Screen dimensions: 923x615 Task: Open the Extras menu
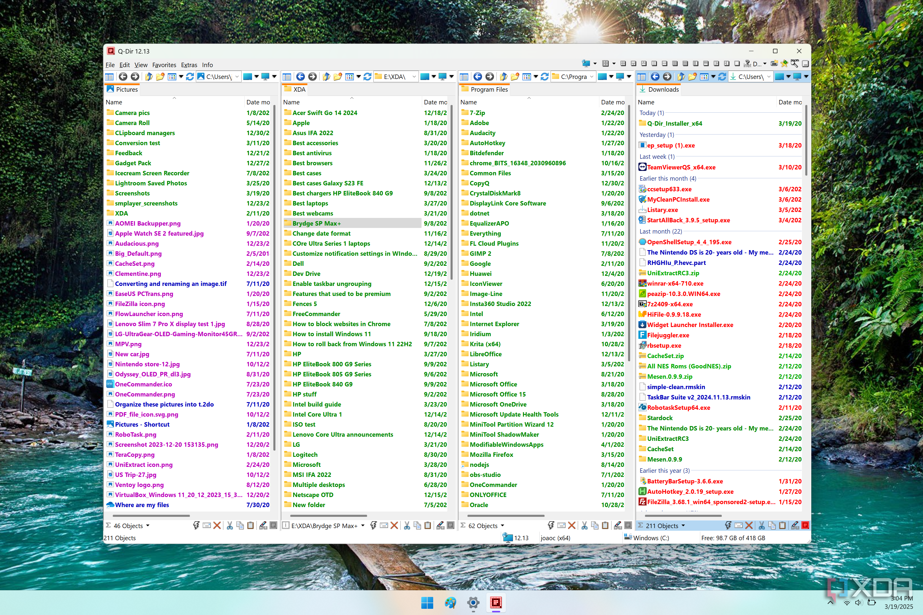[x=189, y=65]
